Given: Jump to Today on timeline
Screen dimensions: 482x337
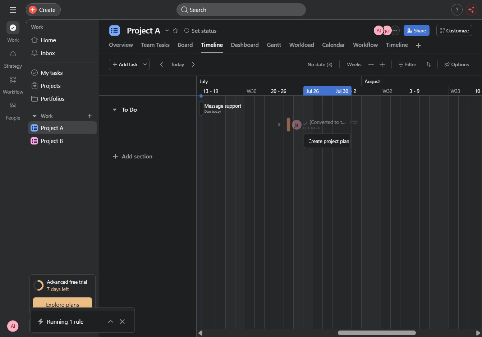Looking at the screenshot, I should tap(178, 64).
